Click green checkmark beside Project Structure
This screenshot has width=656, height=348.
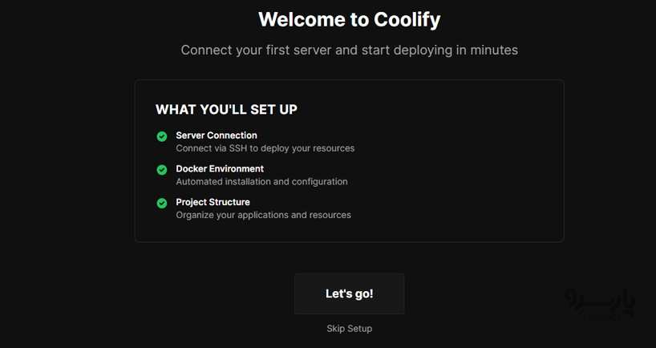coord(162,204)
